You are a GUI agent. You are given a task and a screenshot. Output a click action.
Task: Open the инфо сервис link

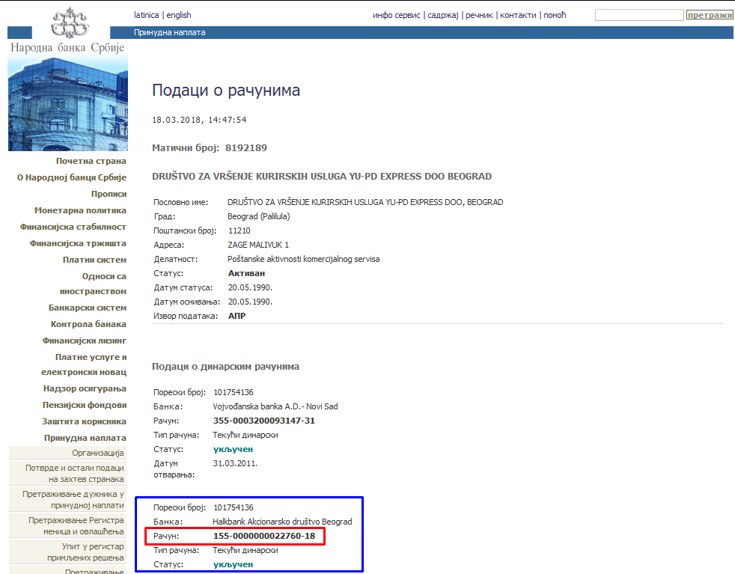[397, 15]
